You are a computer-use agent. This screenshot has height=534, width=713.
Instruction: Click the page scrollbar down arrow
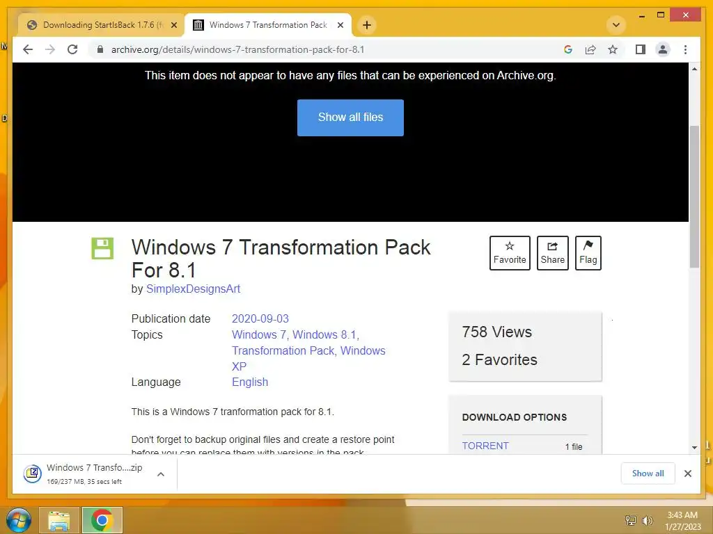[694, 447]
